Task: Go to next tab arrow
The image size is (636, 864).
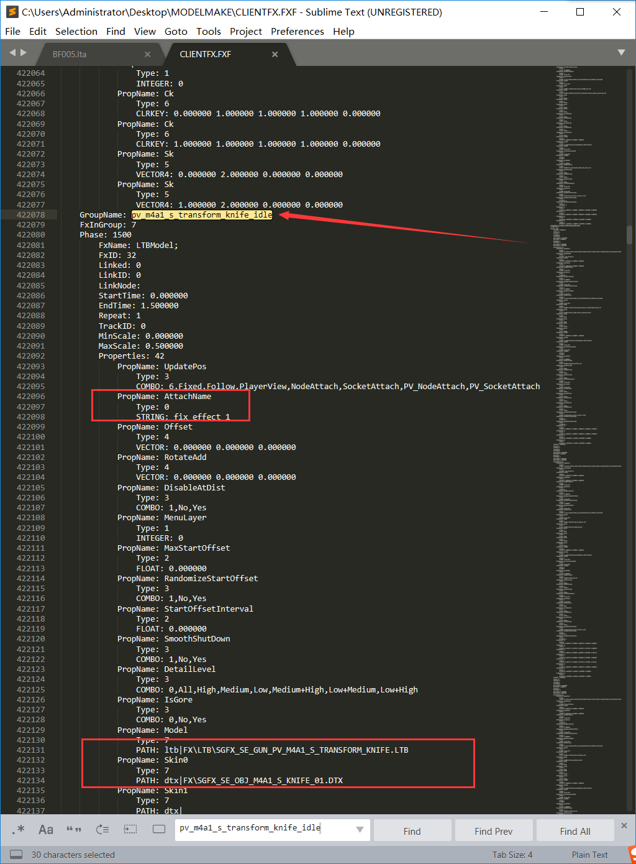Action: pyautogui.click(x=24, y=53)
